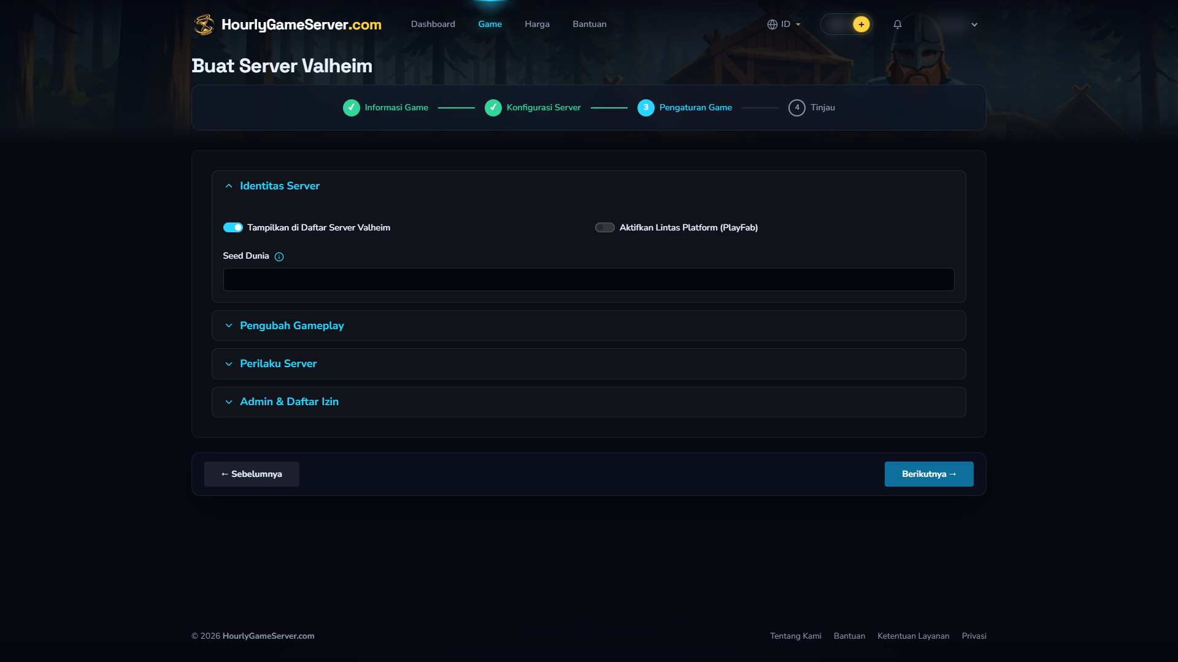
Task: Click the HourlyGameServer hourglass logo icon
Action: click(204, 25)
